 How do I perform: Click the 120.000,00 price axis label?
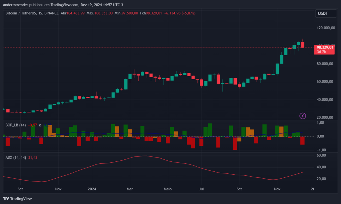click(x=326, y=28)
